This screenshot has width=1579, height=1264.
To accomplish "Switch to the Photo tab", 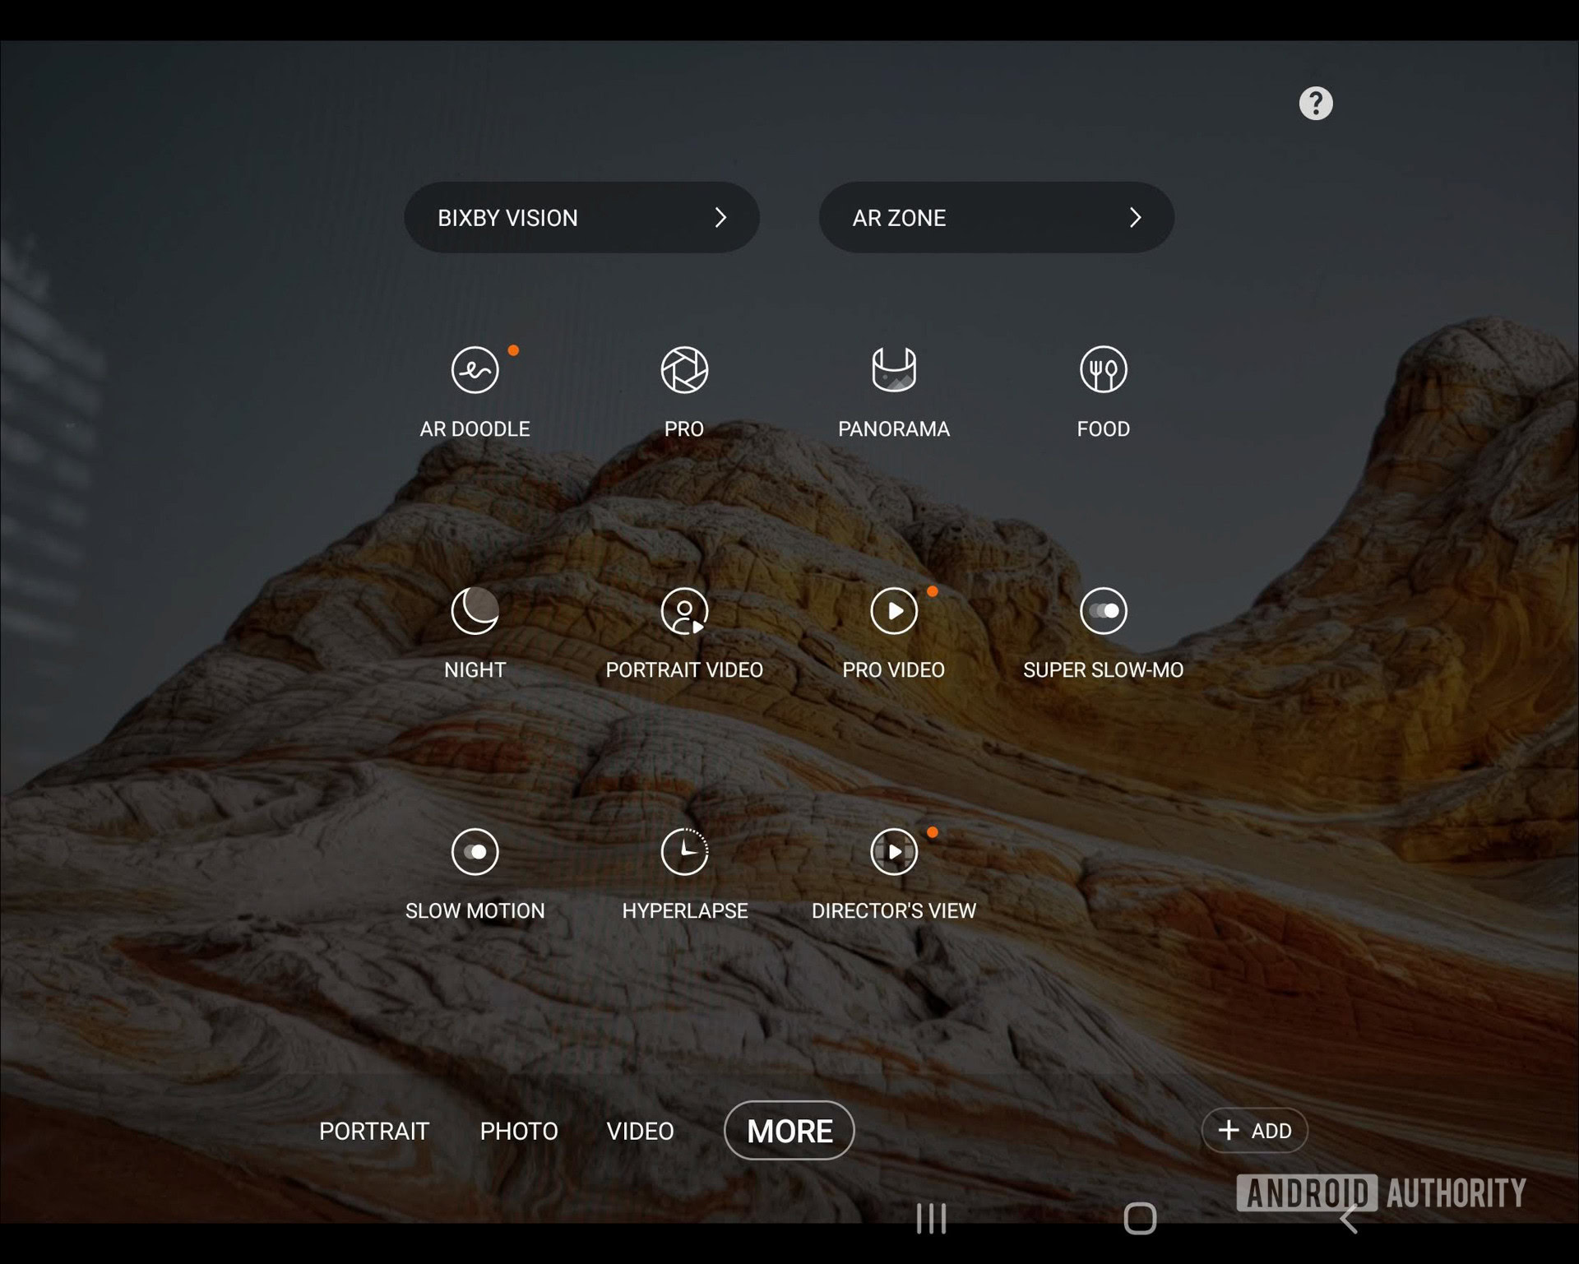I will pos(519,1131).
